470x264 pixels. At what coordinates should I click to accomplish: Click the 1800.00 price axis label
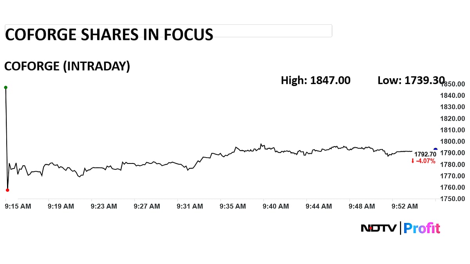(453, 141)
